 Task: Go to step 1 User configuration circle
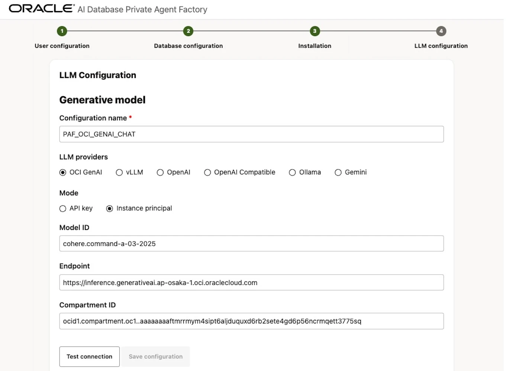point(62,31)
